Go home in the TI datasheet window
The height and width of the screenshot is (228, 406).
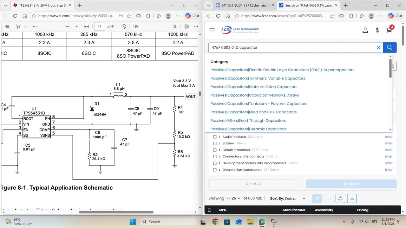tap(24, 16)
